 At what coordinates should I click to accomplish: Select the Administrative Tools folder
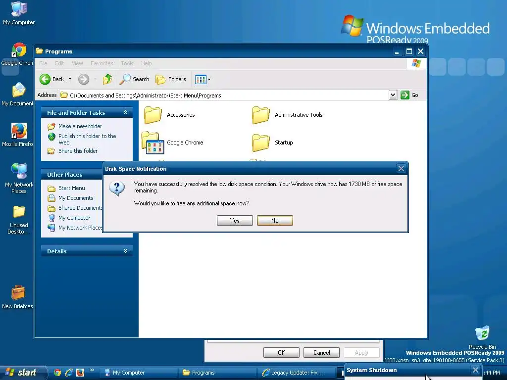[287, 115]
